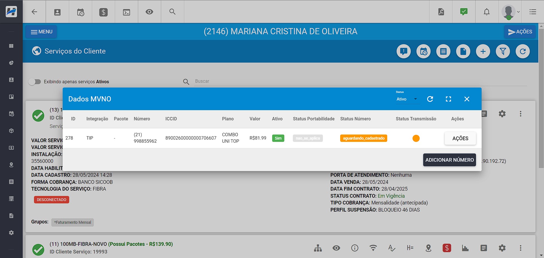Expand the user avatar menu
Viewport: 544px width, 258px height.
tap(511, 12)
